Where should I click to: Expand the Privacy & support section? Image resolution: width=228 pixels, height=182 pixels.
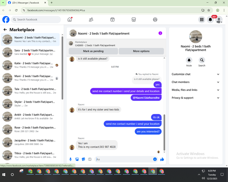coord(196,98)
